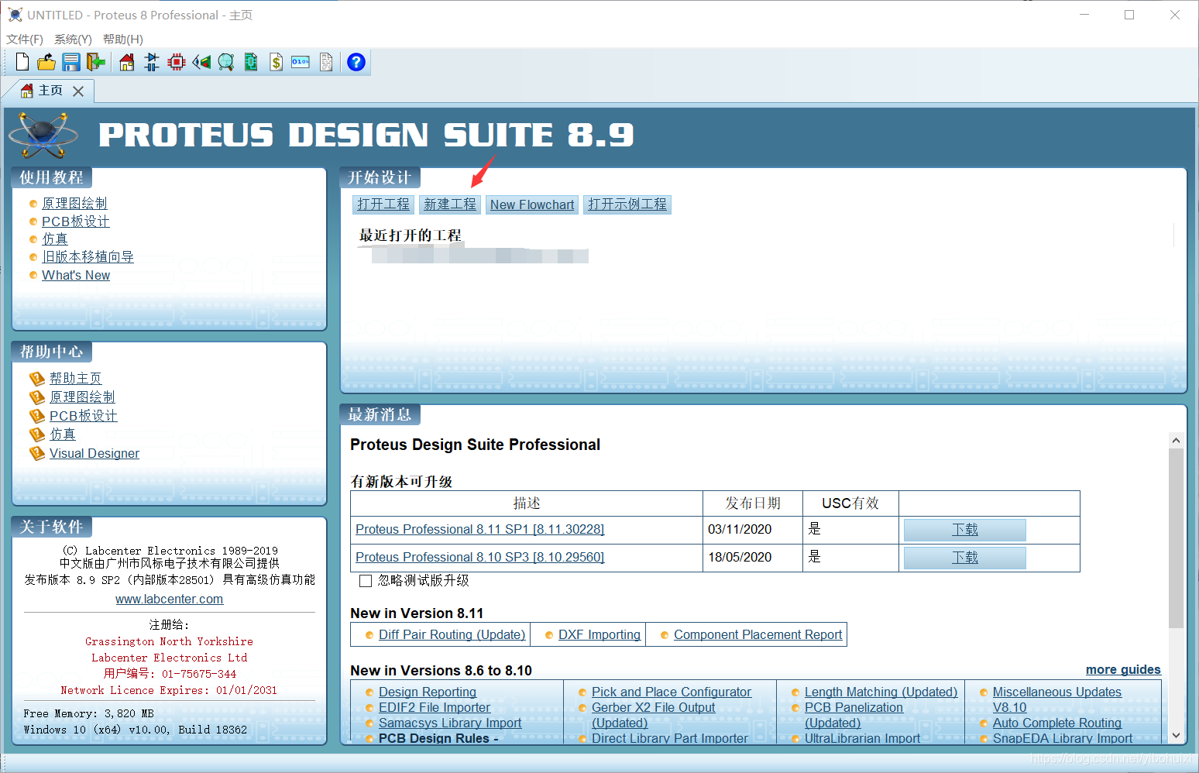Save the project with floppy disk icon
The height and width of the screenshot is (773, 1199).
coord(71,62)
